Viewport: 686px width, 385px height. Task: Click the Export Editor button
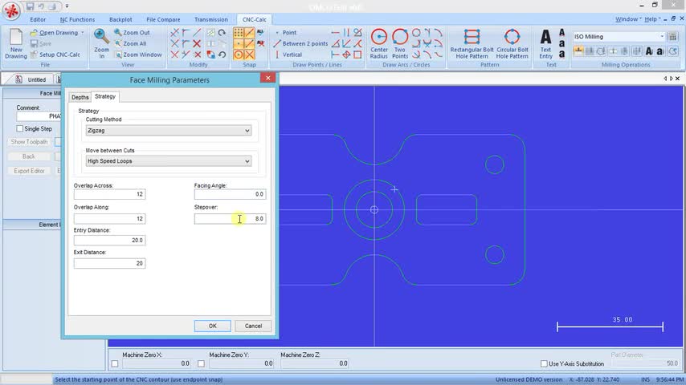point(29,171)
